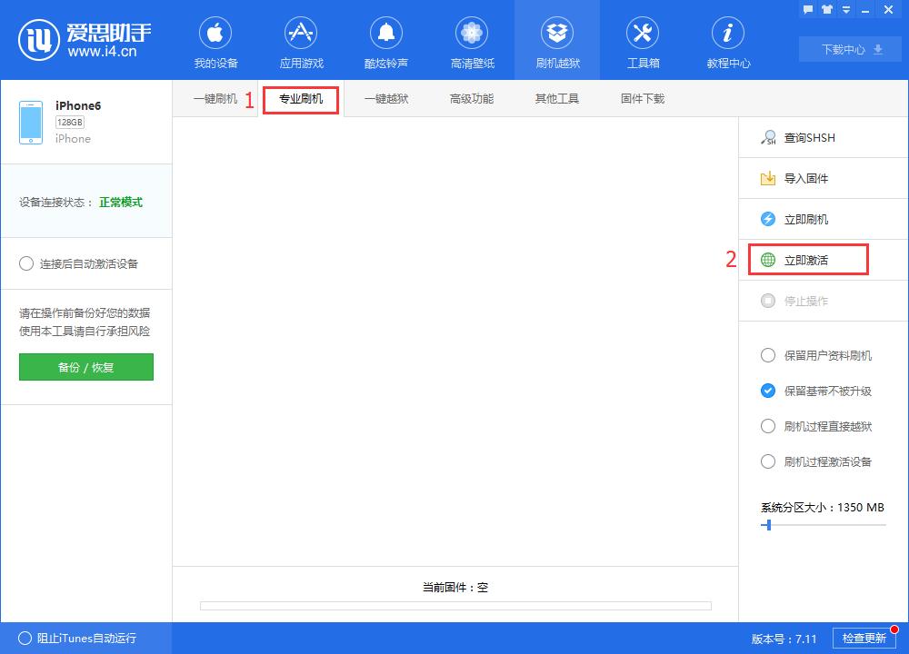Click the green 备份 / 恢复 button
The image size is (909, 654).
click(x=85, y=367)
